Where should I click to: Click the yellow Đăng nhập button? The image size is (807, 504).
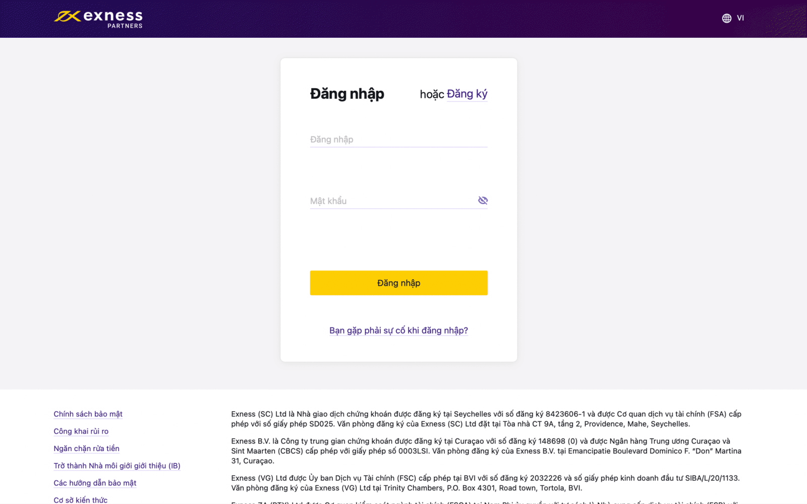[x=398, y=283]
